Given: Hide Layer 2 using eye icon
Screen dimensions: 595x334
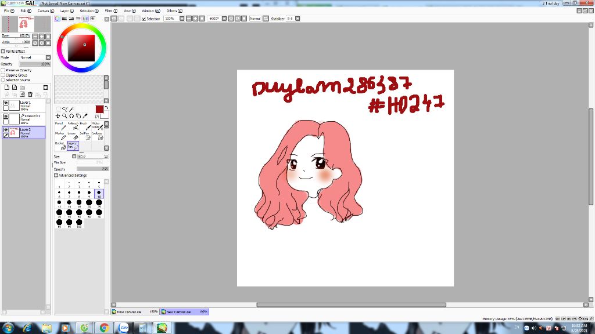Looking at the screenshot, I should [6, 130].
